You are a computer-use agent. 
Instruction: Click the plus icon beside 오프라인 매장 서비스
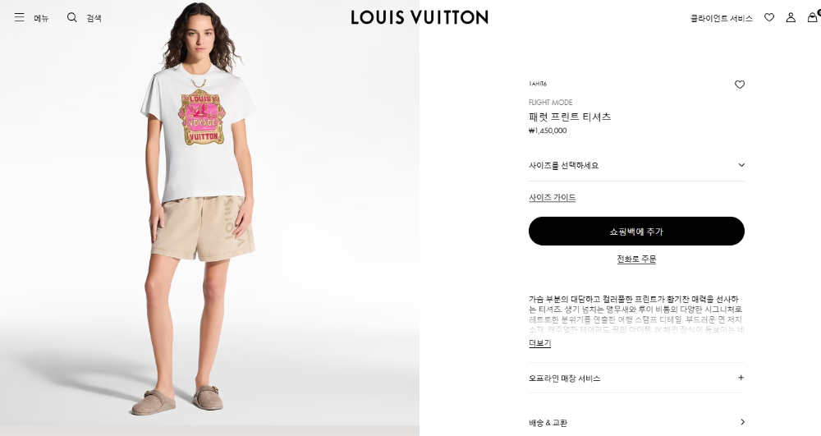point(741,378)
